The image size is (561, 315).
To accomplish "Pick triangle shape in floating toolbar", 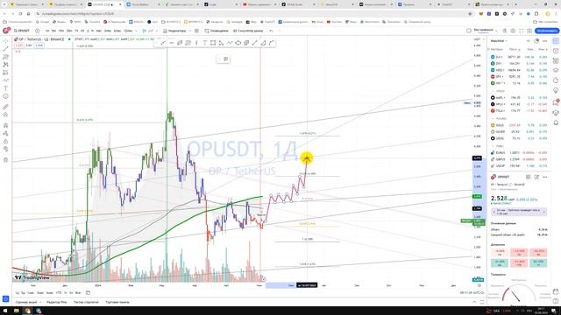I will coord(263,43).
